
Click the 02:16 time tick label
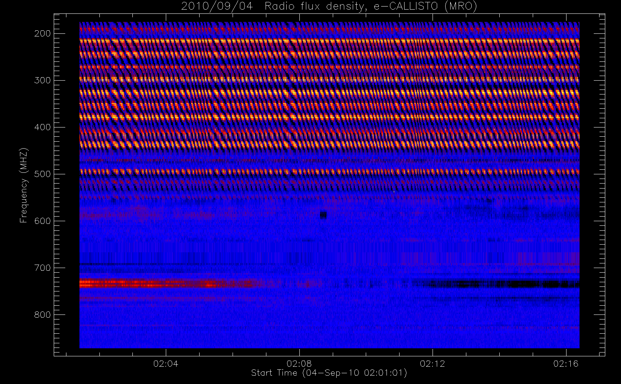click(x=566, y=363)
